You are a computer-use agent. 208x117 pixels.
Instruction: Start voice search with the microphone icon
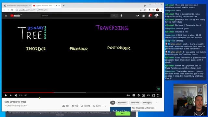coord(121,16)
